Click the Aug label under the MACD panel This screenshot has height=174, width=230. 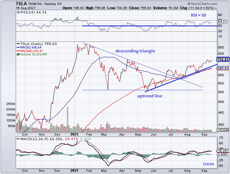[187, 171]
